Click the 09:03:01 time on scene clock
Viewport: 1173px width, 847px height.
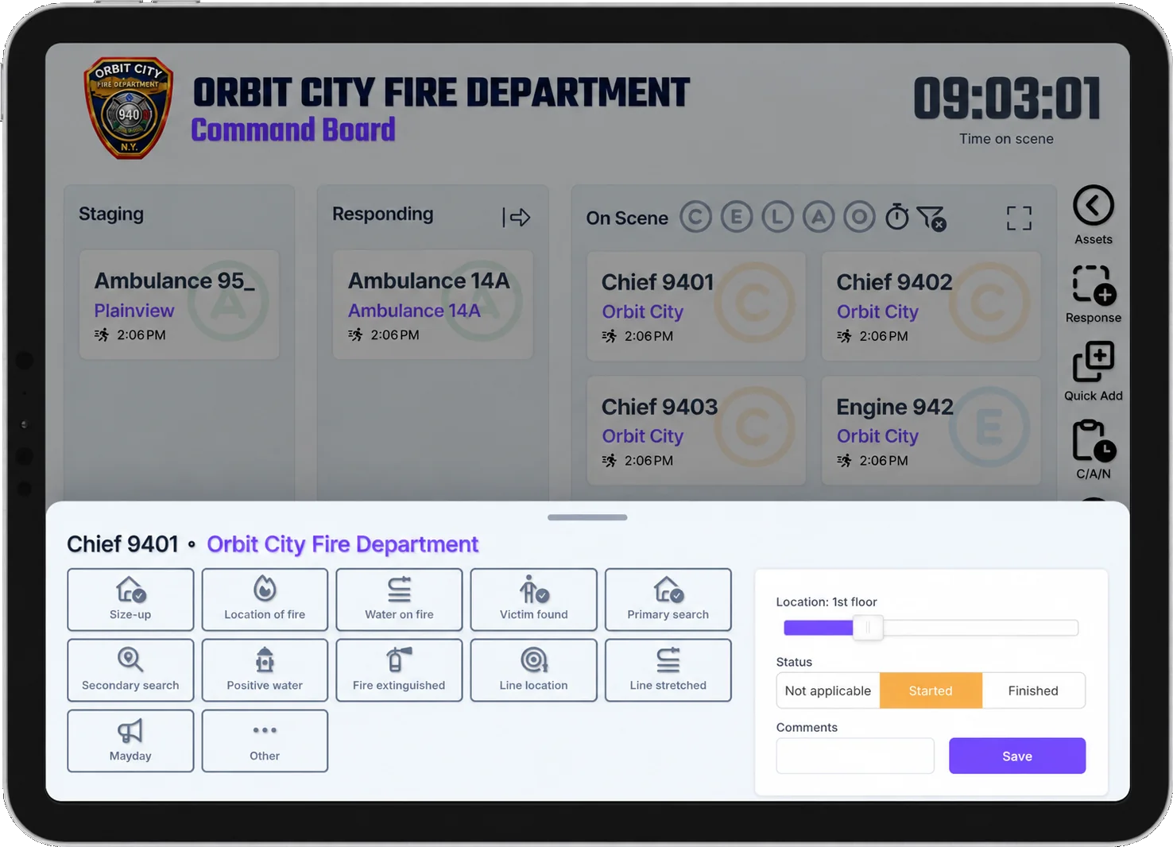coord(1007,99)
